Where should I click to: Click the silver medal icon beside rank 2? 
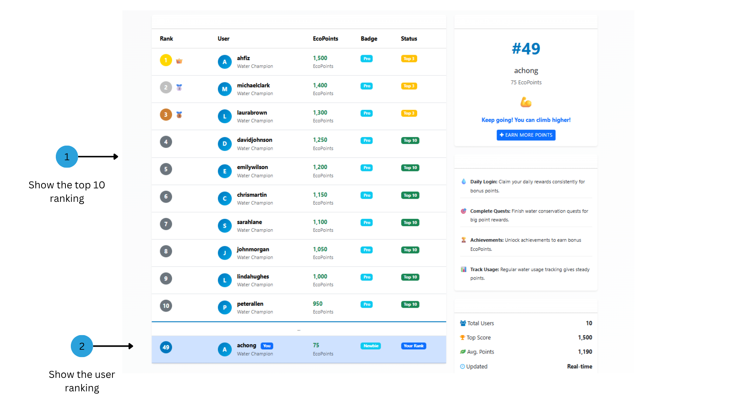pyautogui.click(x=179, y=87)
